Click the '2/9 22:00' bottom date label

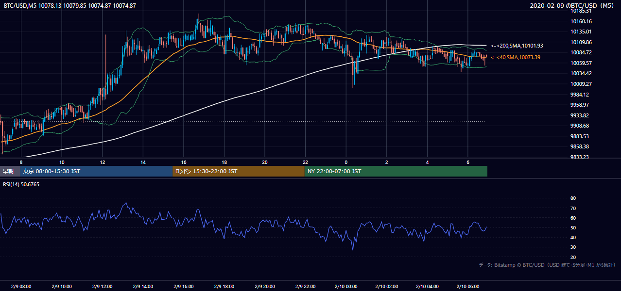click(305, 286)
